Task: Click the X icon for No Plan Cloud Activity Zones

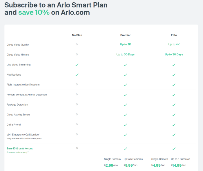Action: click(77, 115)
